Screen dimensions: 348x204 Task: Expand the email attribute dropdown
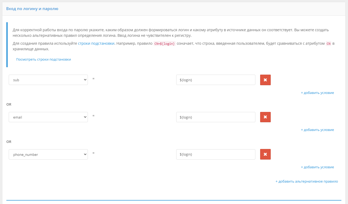point(48,117)
